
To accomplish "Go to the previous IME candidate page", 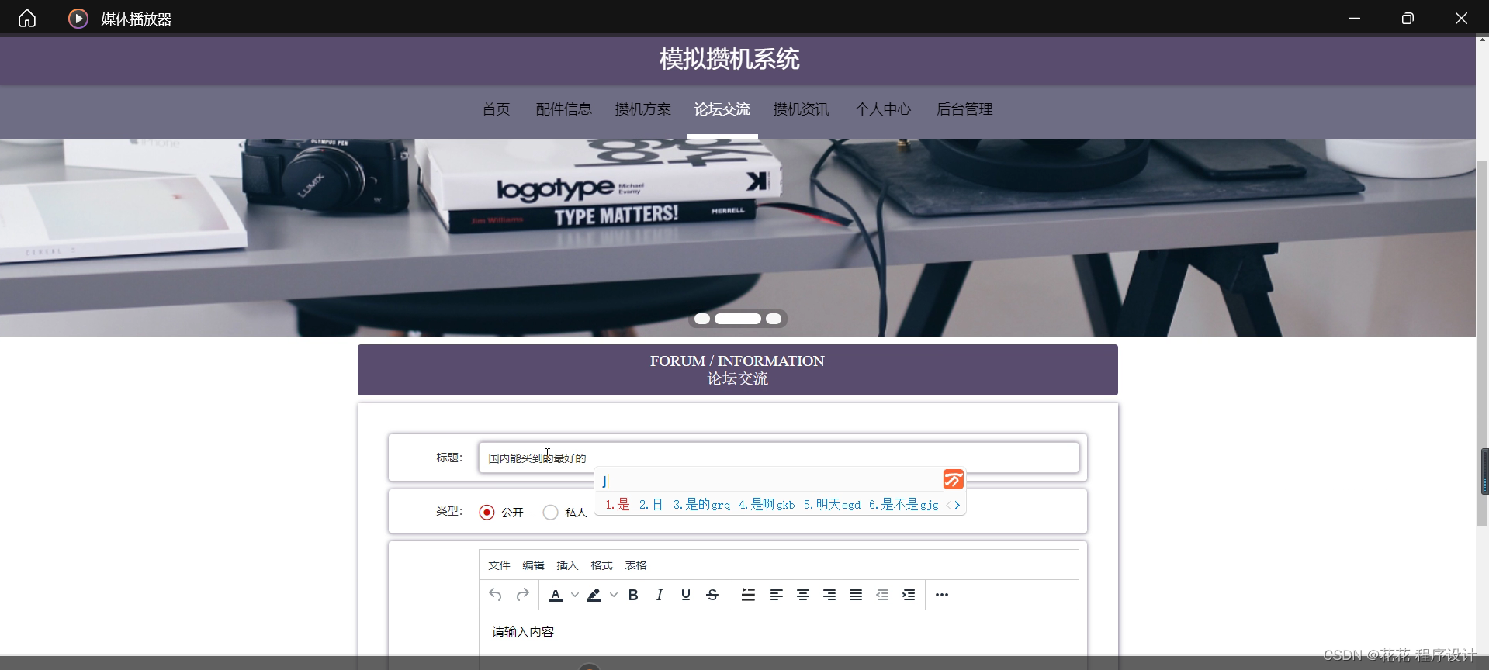I will 948,505.
